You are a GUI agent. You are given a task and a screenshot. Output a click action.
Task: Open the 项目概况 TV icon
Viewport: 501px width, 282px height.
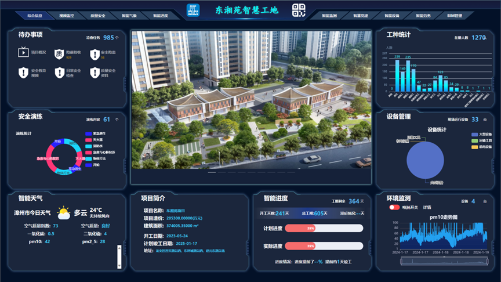pos(23,52)
